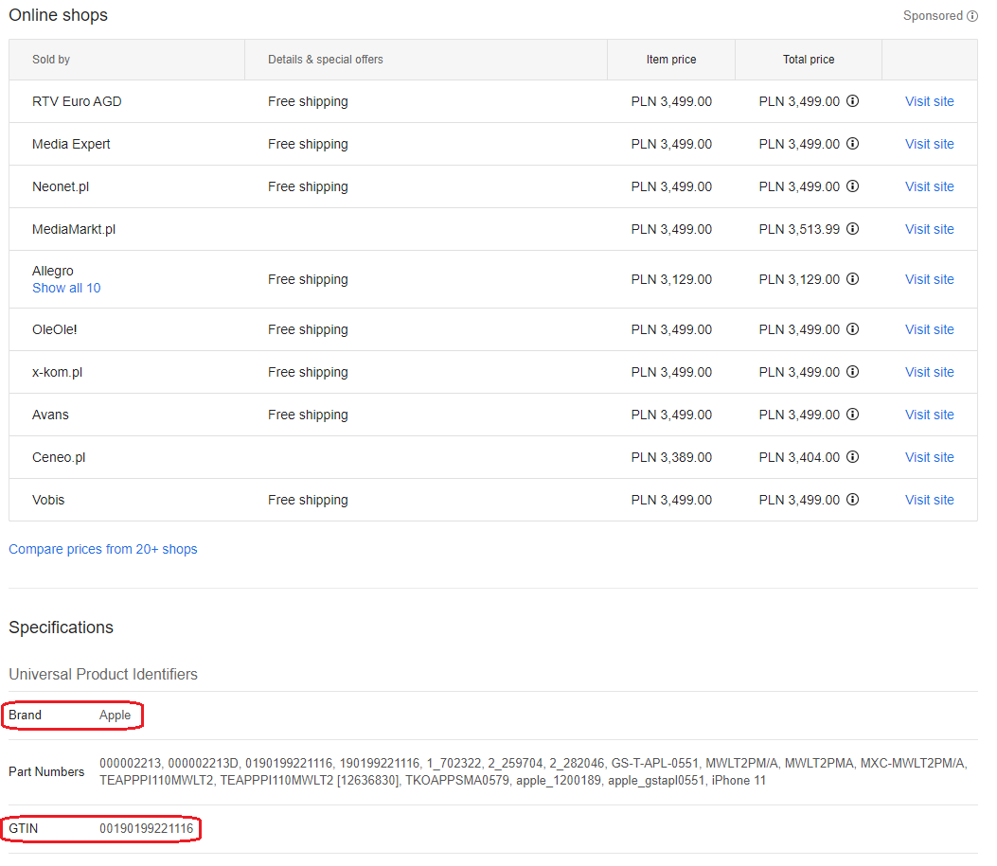Open total price info for Vobis
This screenshot has height=866, width=997.
click(x=853, y=500)
